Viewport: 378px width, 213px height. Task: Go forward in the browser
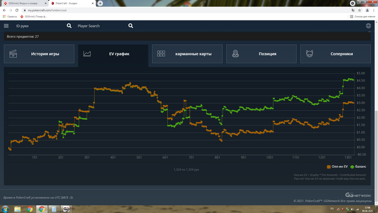click(11, 10)
